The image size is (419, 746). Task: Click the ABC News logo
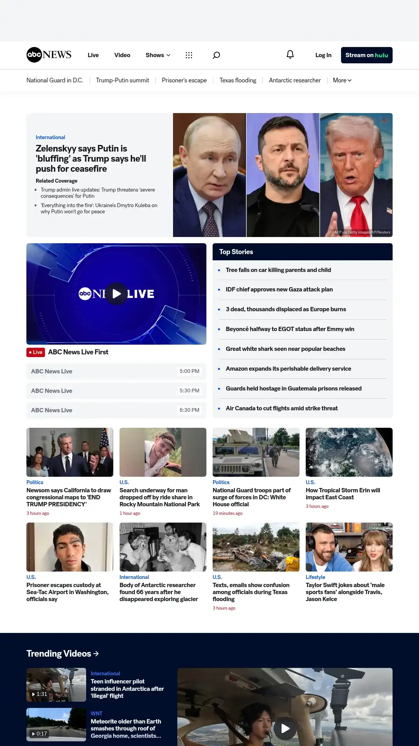49,55
